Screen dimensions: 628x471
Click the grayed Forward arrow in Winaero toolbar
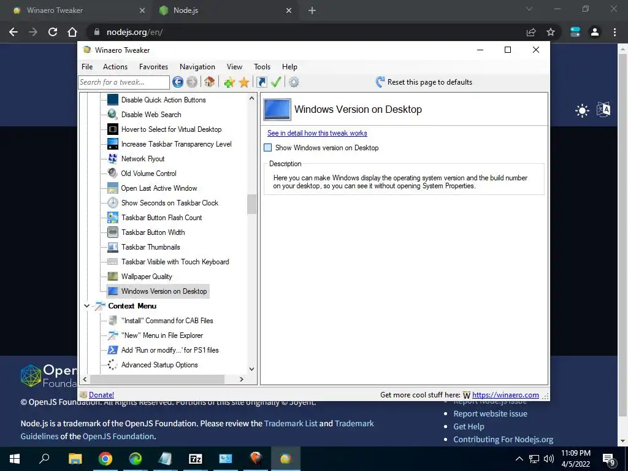point(192,82)
